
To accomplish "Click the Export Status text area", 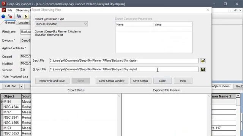I will pos(74,115).
